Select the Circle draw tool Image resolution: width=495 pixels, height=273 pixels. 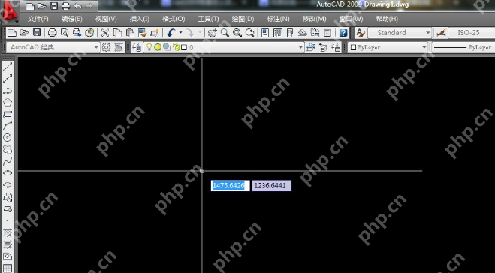tap(8, 137)
